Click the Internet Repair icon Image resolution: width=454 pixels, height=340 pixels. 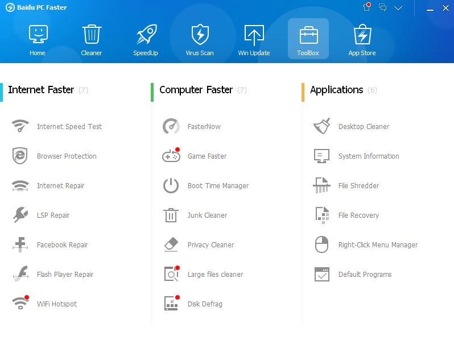click(20, 185)
